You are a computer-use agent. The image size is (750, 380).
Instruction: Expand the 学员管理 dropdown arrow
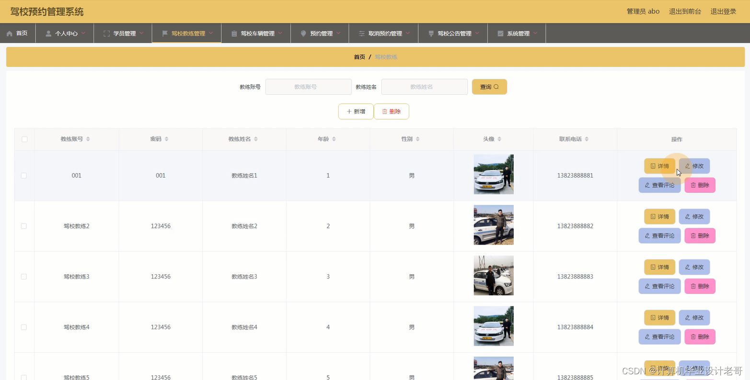141,33
